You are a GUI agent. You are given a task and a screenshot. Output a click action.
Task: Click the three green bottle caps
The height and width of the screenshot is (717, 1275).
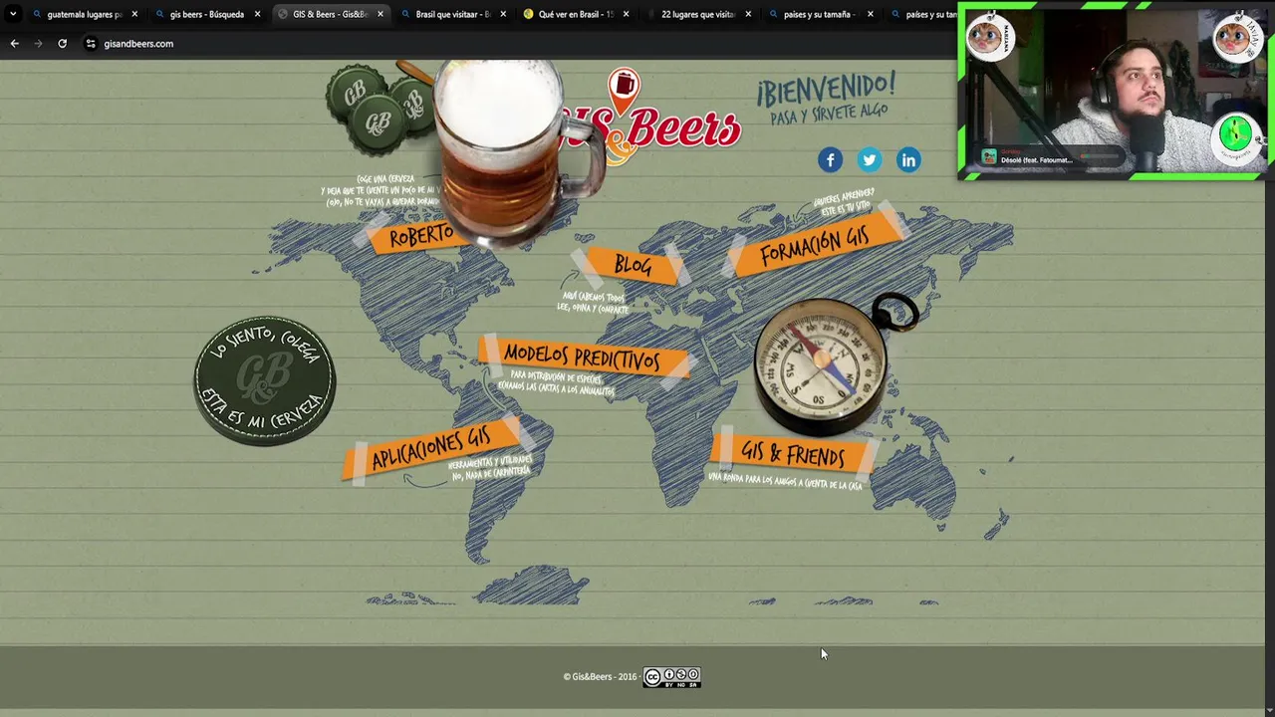379,110
